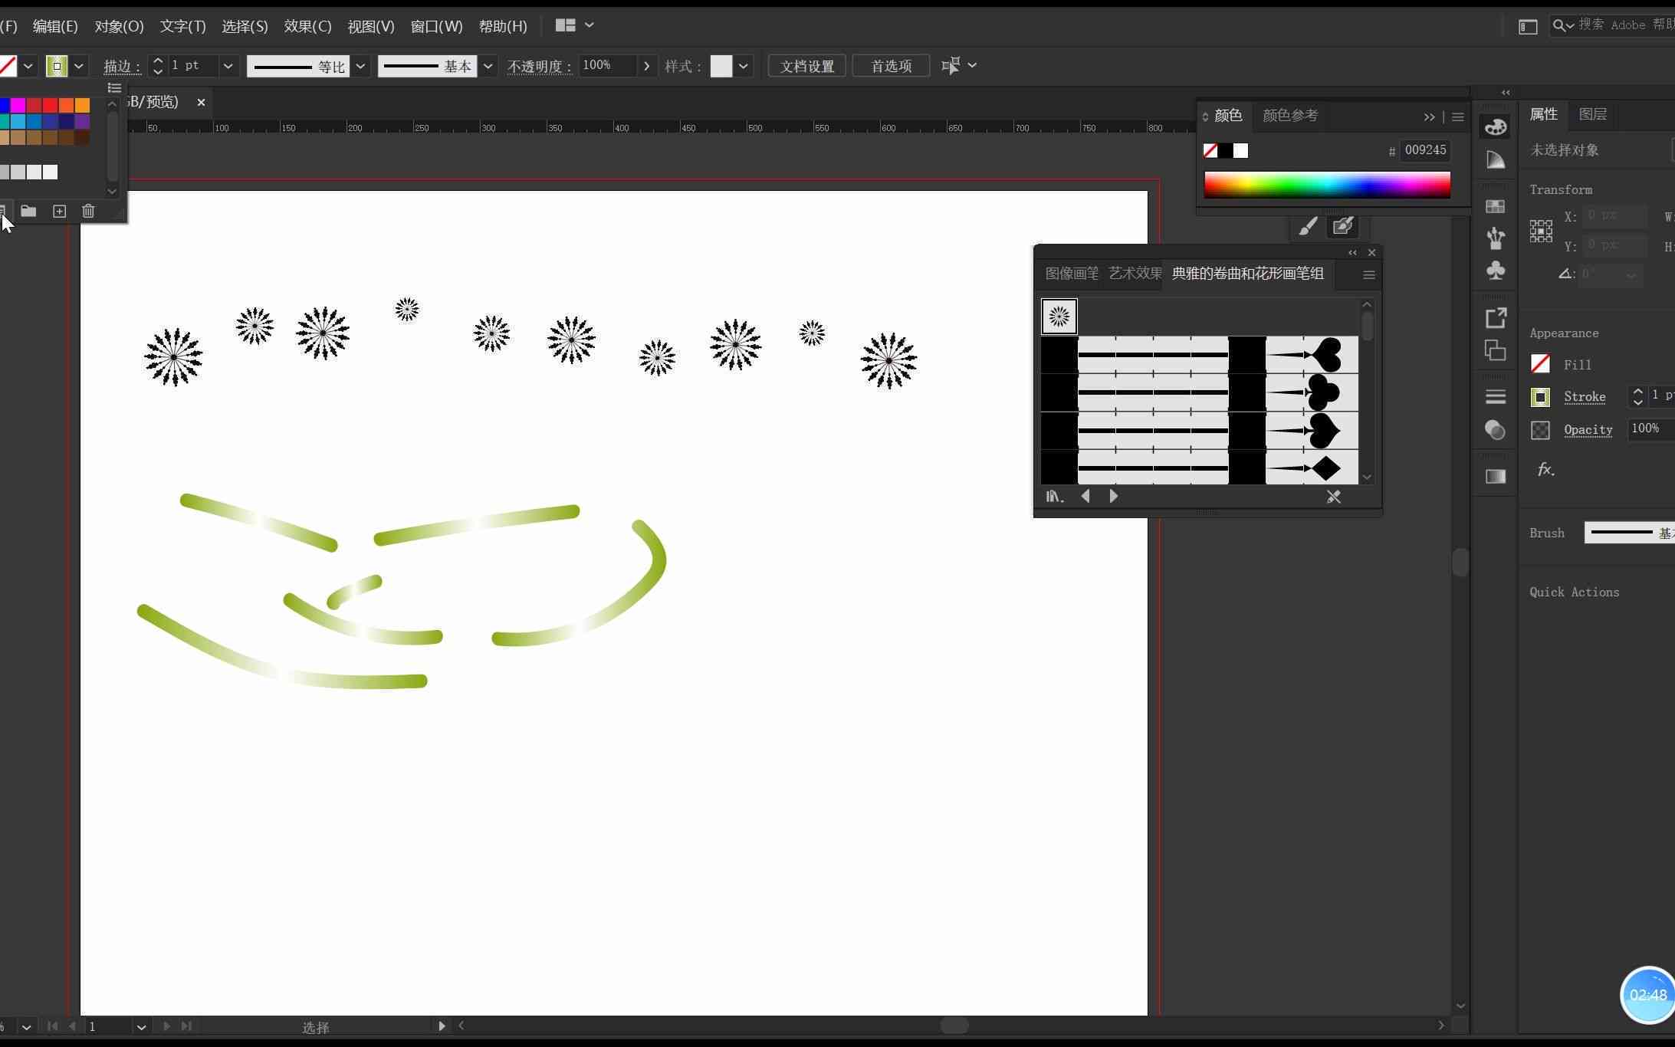Open the Swatches panel icon in dock
This screenshot has width=1675, height=1047.
pos(1495,206)
